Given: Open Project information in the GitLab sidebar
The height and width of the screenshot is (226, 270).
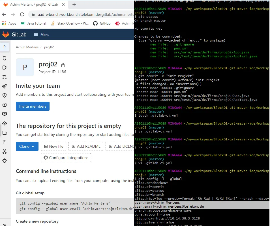Looking at the screenshot, I should point(5,58).
